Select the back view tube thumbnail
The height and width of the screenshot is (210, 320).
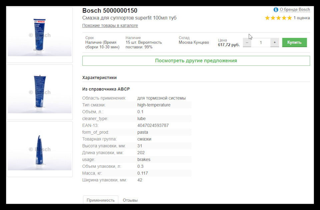click(39, 92)
